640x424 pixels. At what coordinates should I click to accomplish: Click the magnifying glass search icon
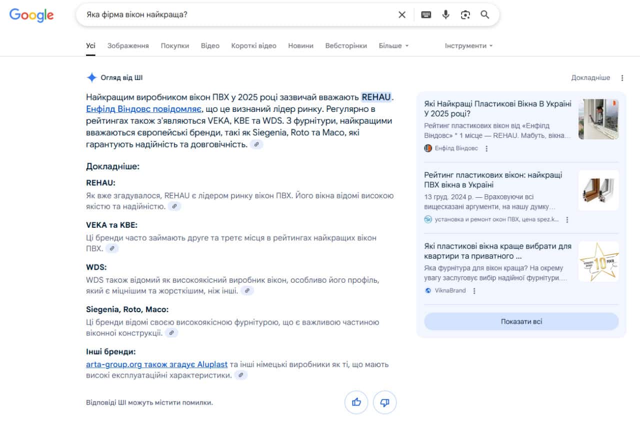tap(485, 15)
